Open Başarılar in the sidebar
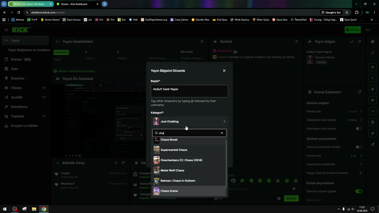Image resolution: width=379 pixels, height=213 pixels. point(25,78)
